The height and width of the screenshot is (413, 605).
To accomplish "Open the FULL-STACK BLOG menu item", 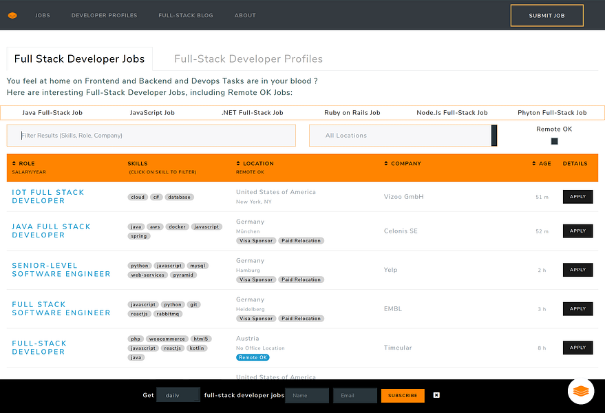I will click(185, 15).
